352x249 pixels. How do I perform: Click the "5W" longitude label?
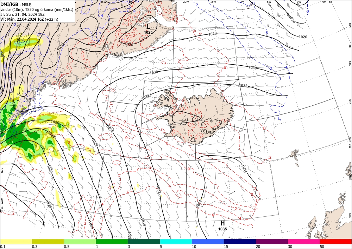tap(269, 2)
